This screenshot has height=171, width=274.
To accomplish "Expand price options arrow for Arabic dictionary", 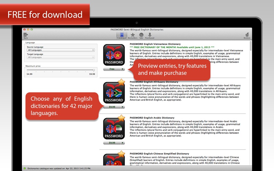I will click(123, 143).
